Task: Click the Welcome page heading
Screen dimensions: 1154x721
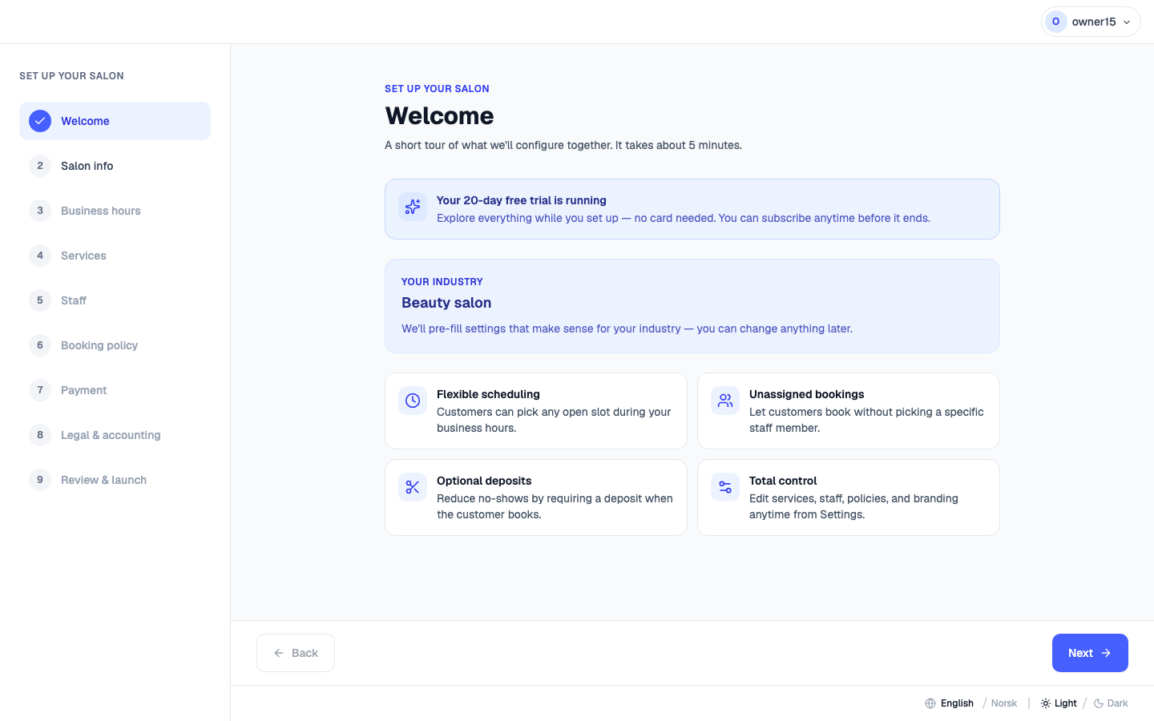Action: [x=439, y=116]
